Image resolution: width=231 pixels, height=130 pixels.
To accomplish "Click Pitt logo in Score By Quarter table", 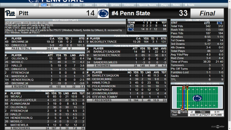I will pyautogui.click(x=131, y=26).
